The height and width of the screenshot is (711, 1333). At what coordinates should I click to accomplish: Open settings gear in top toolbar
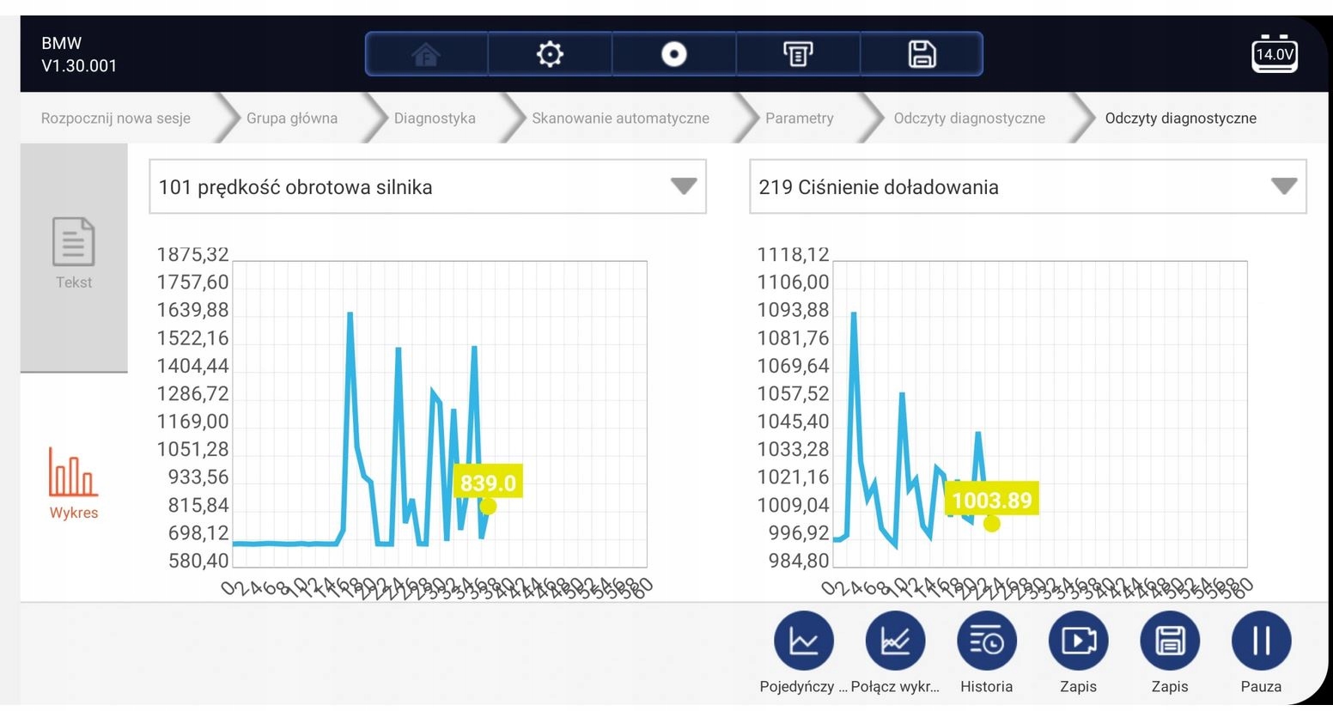click(550, 54)
